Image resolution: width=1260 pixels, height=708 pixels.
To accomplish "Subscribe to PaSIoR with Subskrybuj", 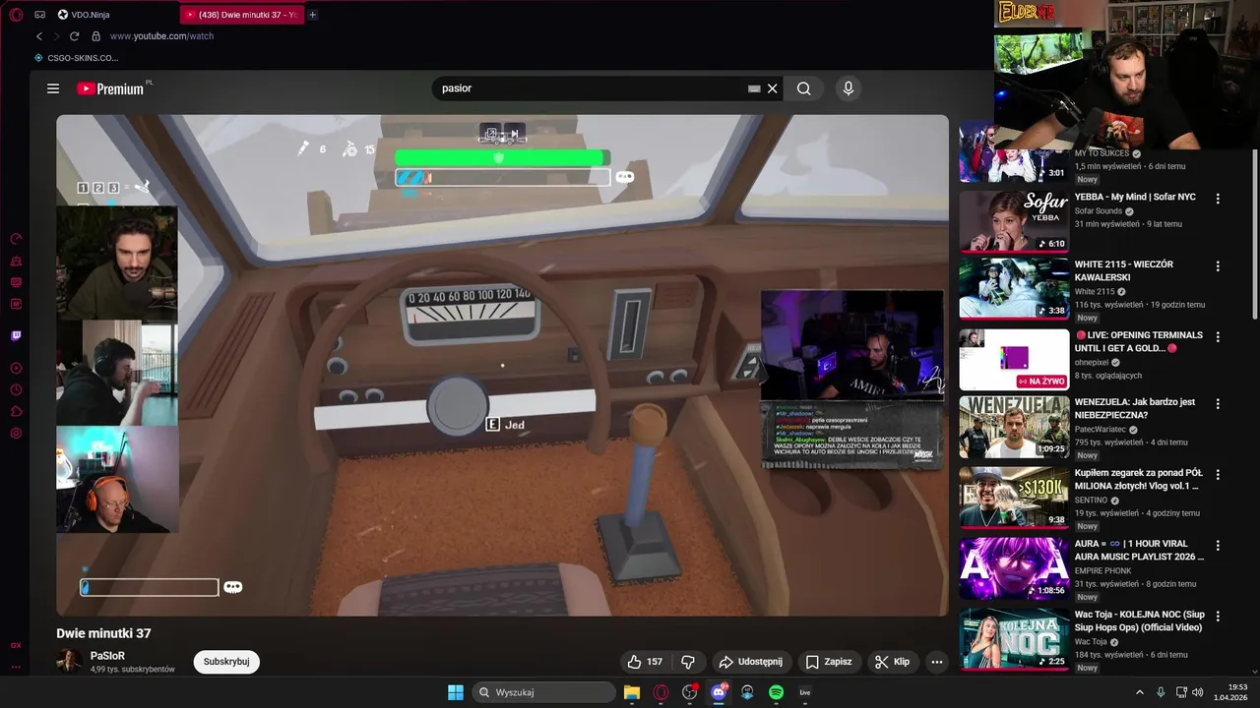I will (226, 662).
